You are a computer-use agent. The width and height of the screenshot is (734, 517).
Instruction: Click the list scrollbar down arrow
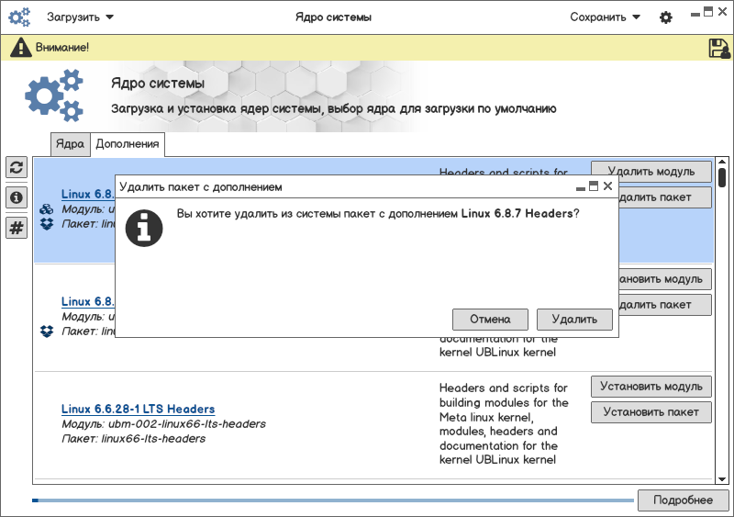click(x=722, y=479)
